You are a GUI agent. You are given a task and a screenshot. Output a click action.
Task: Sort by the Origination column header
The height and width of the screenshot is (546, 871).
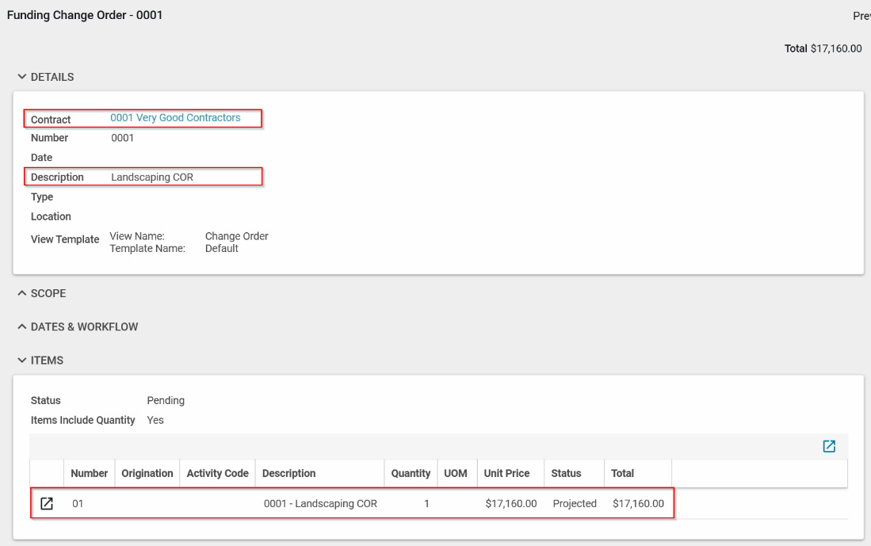147,473
